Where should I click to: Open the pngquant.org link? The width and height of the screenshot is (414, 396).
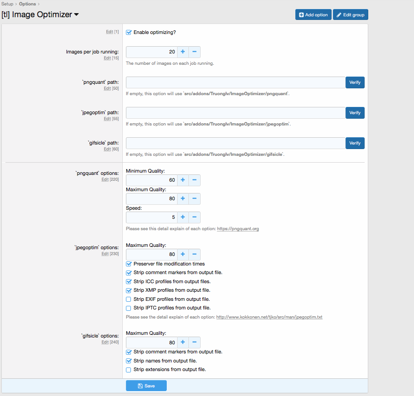tap(238, 229)
